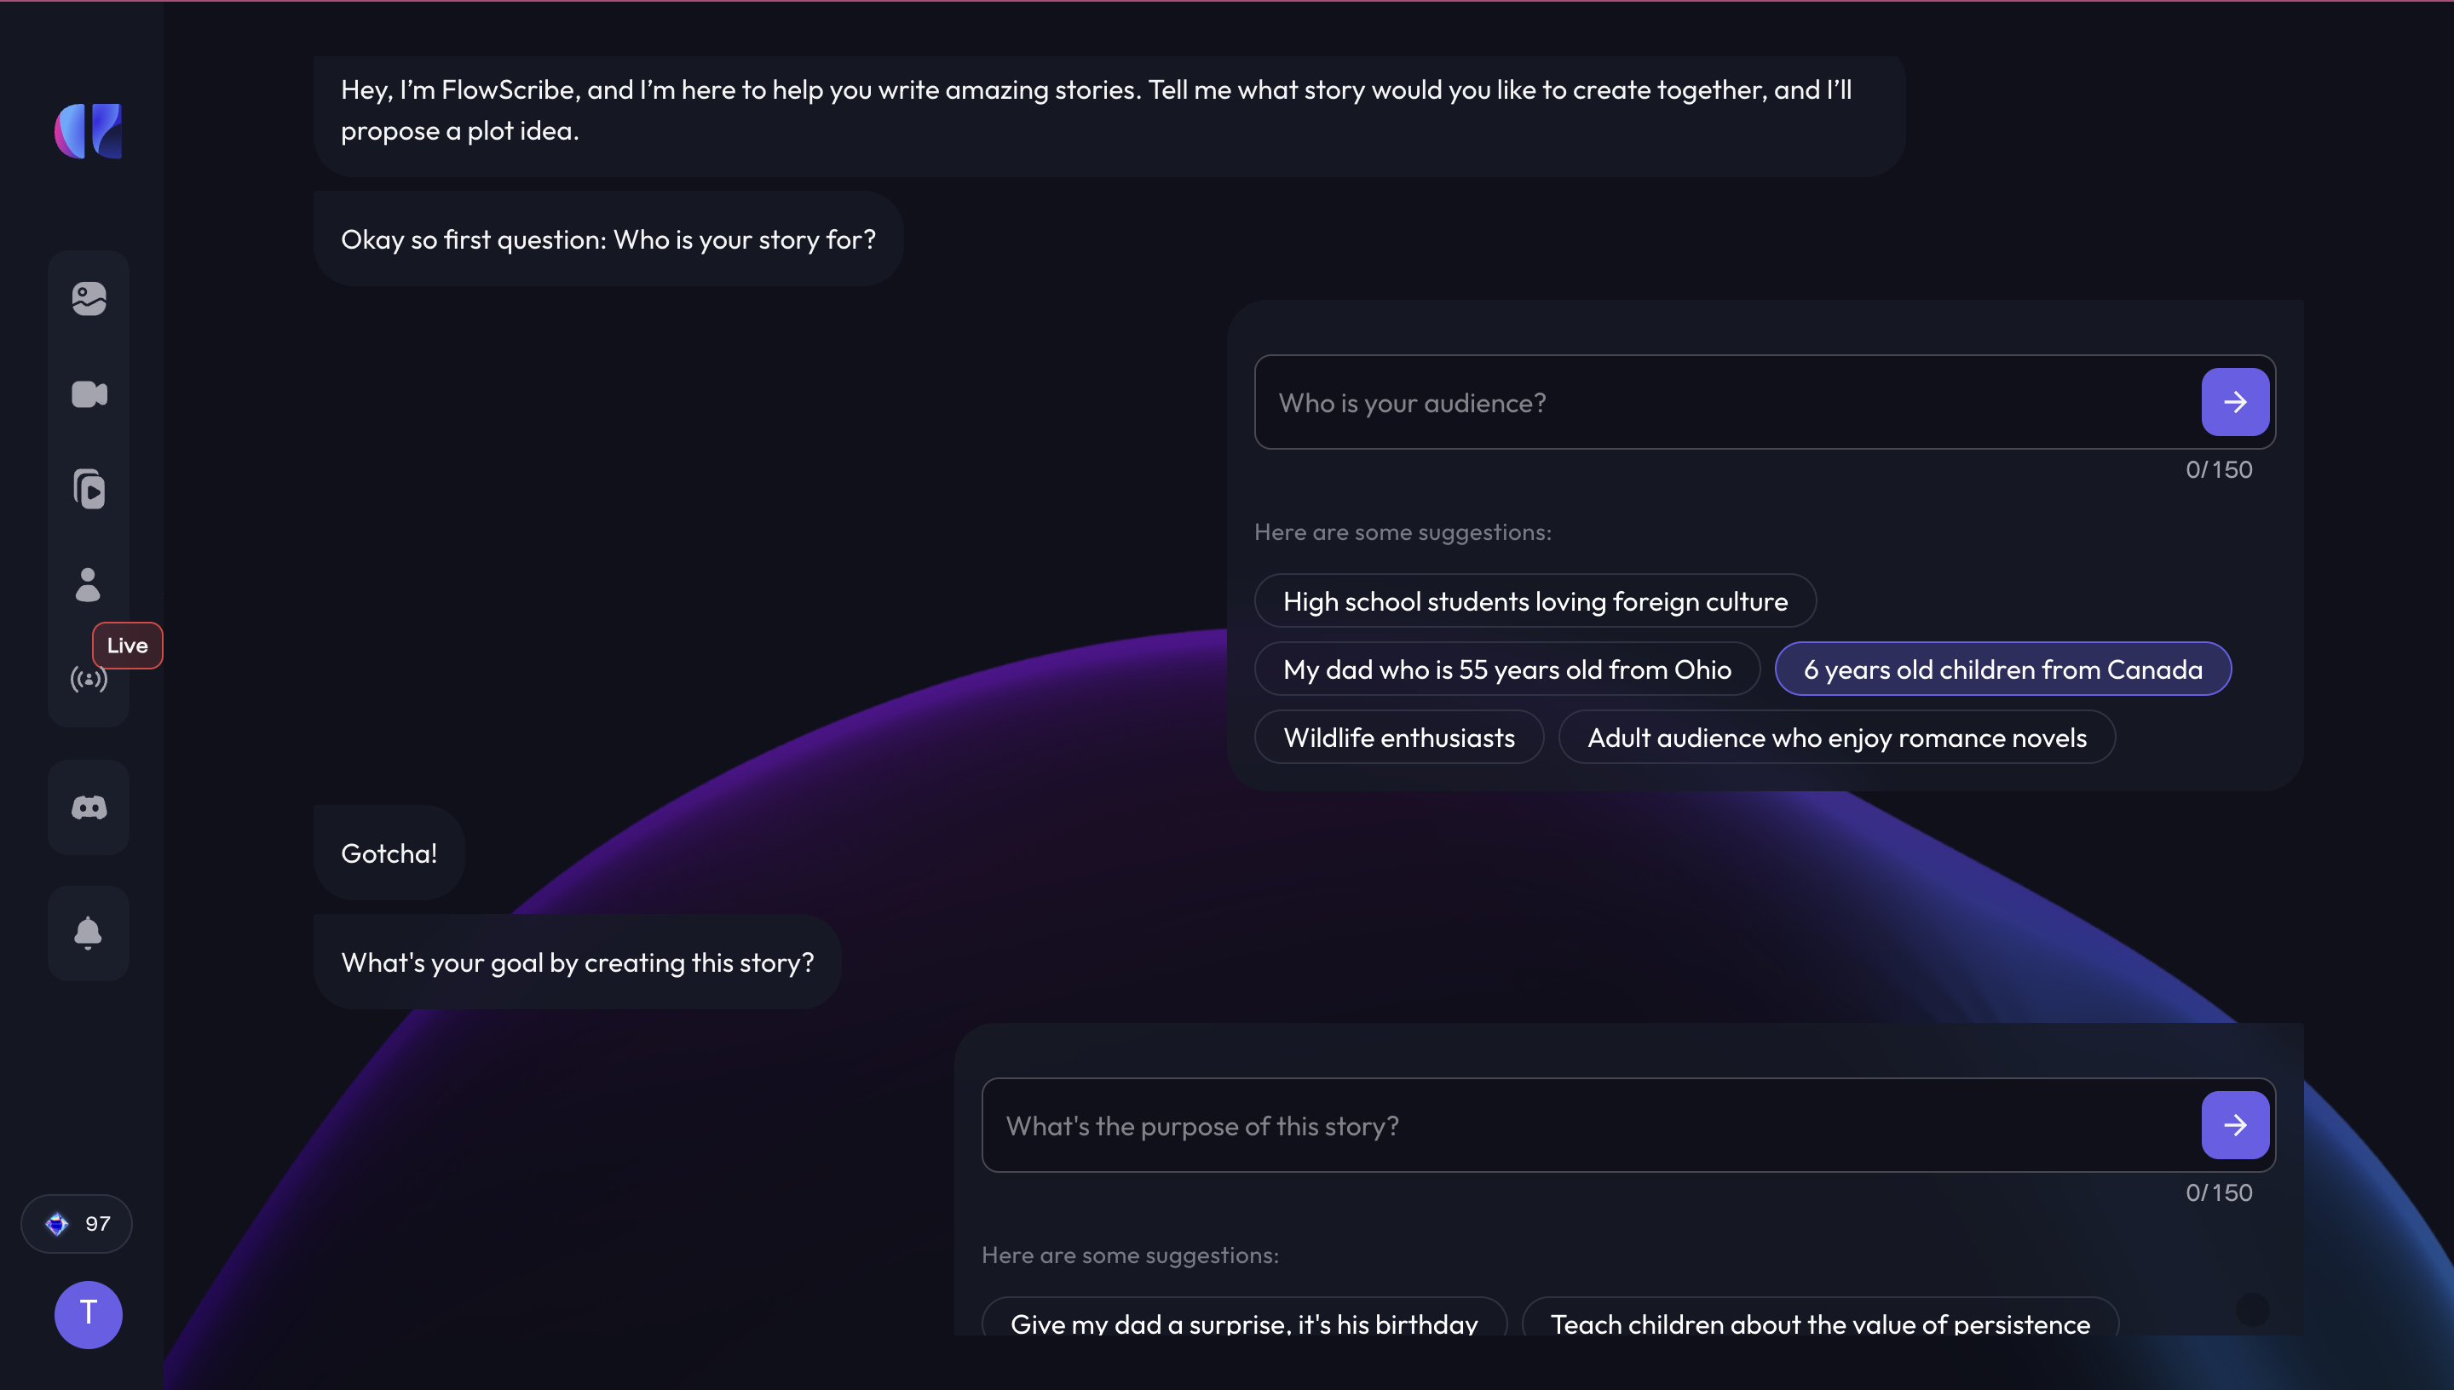Click the FlowScribe logo icon
Image resolution: width=2454 pixels, height=1390 pixels.
pyautogui.click(x=88, y=131)
